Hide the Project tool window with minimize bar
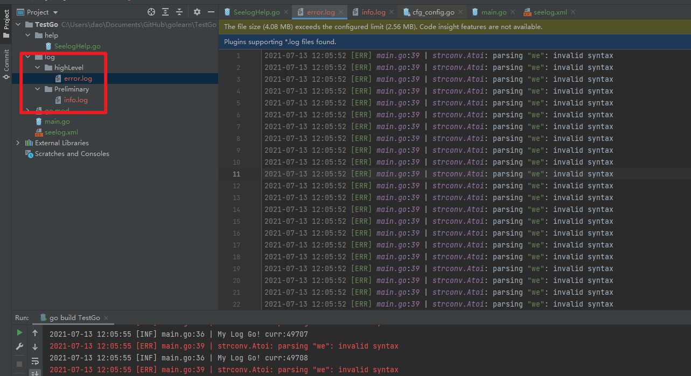This screenshot has height=376, width=691. [211, 11]
